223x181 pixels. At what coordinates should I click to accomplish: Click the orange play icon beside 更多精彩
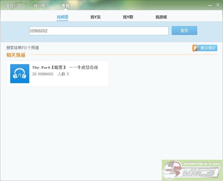point(196,48)
